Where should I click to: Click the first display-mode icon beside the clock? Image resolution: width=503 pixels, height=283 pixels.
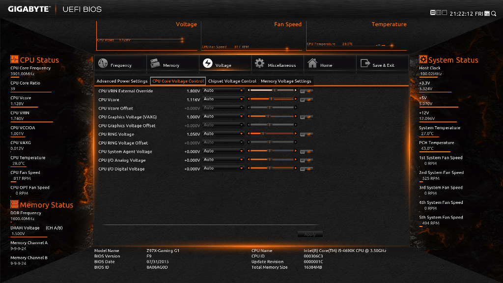coord(433,13)
